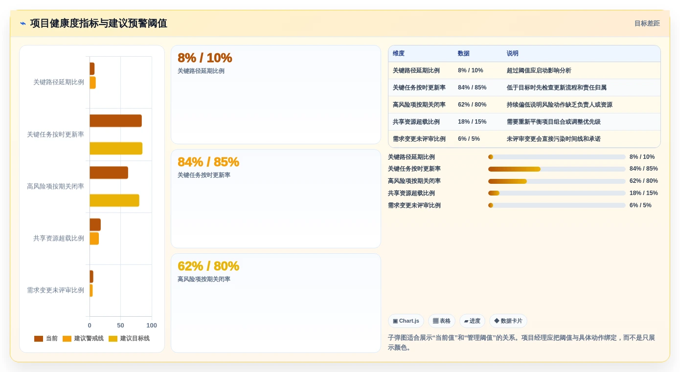Open the 84% / 85% data card

276,199
